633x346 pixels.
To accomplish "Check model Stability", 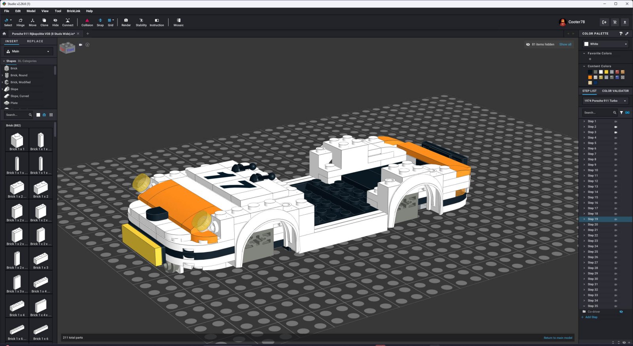I will [x=141, y=22].
